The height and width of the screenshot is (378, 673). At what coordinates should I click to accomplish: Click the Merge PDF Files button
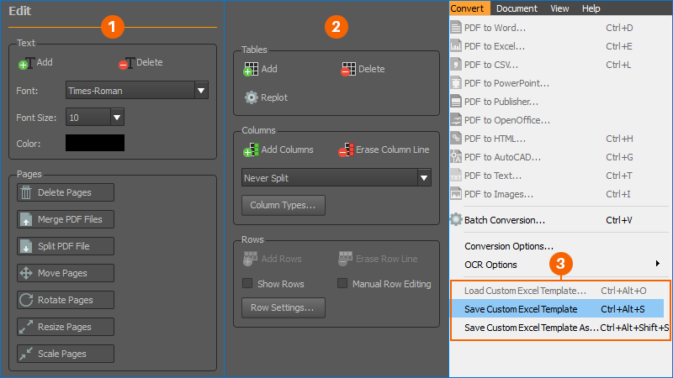tap(66, 219)
